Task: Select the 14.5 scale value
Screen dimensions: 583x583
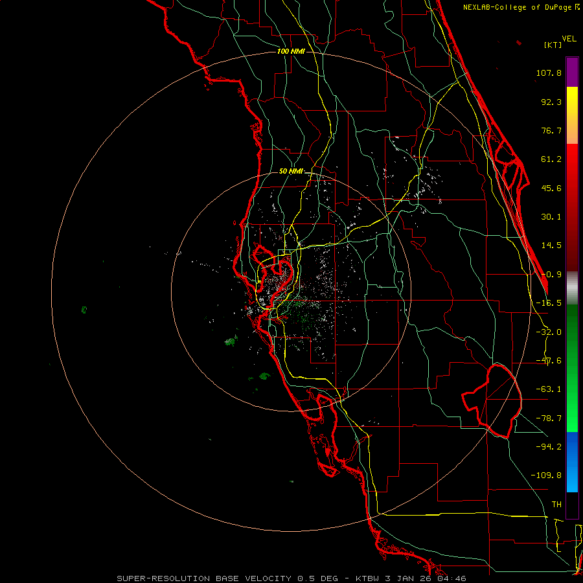Action: pos(551,246)
